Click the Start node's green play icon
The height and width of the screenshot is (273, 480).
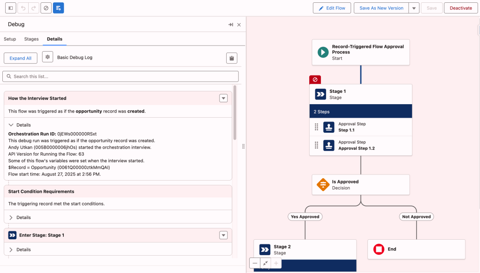point(324,52)
